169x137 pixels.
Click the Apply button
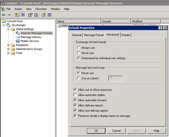pos(136,131)
